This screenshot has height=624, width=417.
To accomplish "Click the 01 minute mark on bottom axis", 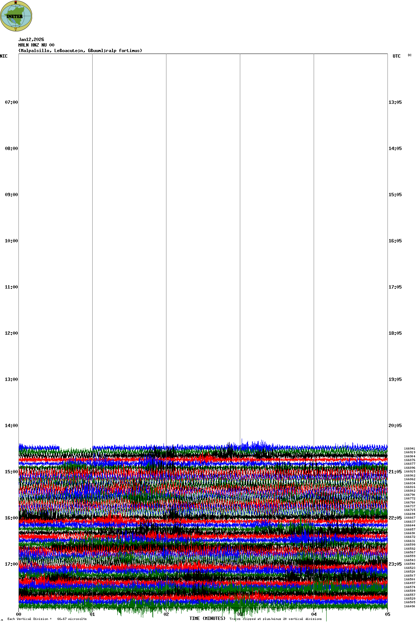I will [x=93, y=615].
